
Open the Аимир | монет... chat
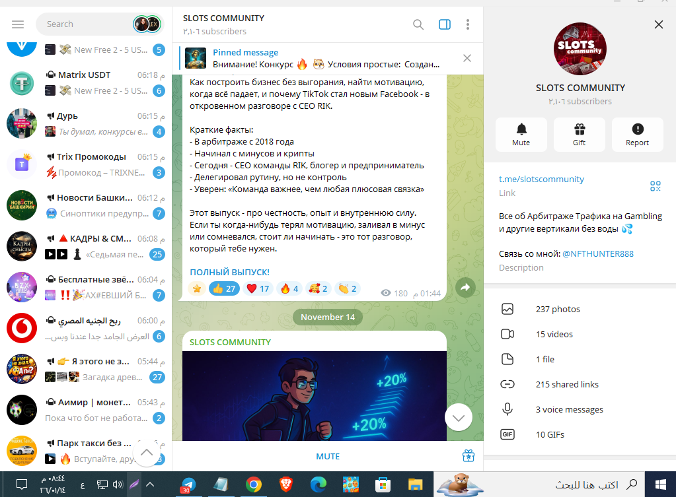click(86, 410)
